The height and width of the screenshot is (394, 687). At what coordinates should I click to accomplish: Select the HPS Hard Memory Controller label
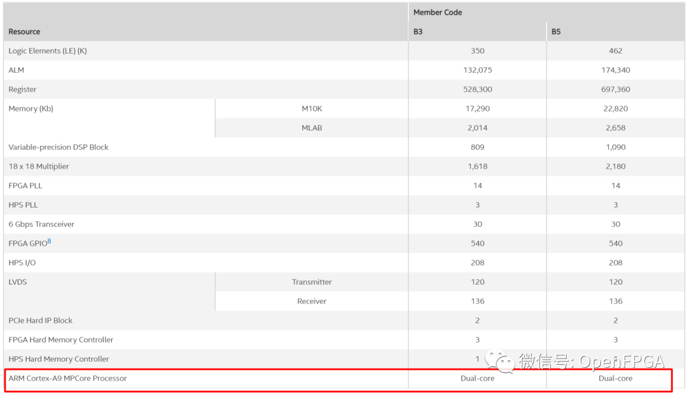(59, 360)
